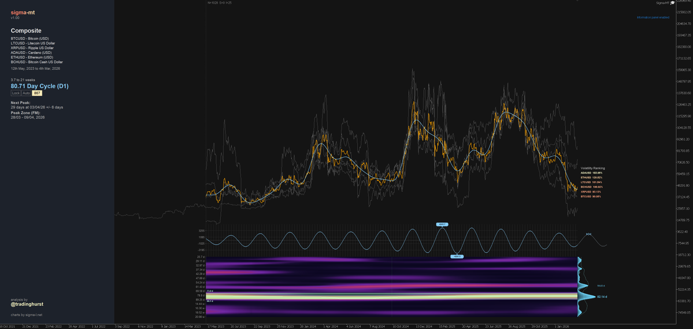
Task: Click the "12th May, 2023 to 4th Mar, 2026" date range
Action: tap(35, 69)
